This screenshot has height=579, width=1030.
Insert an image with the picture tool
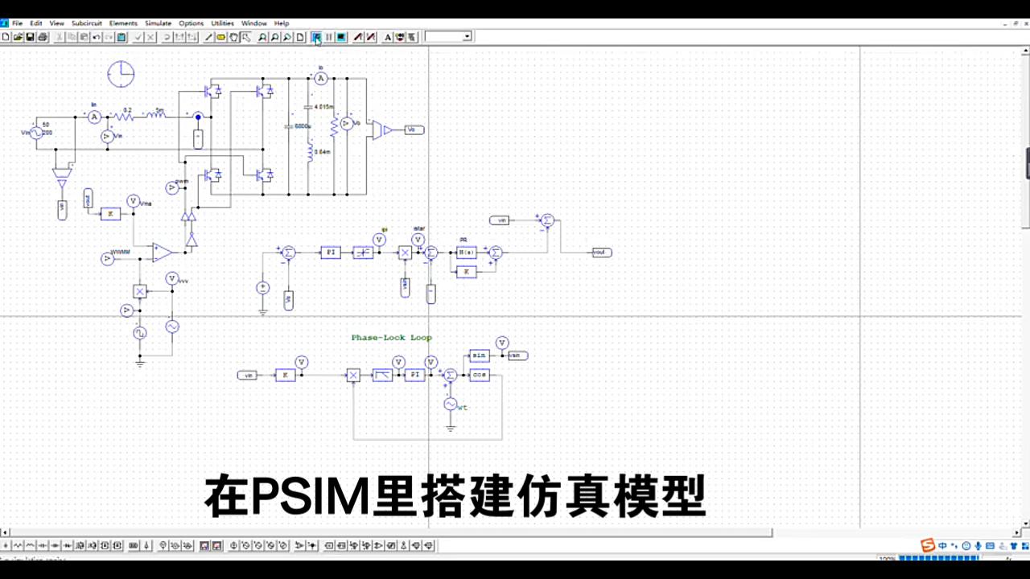click(x=400, y=37)
